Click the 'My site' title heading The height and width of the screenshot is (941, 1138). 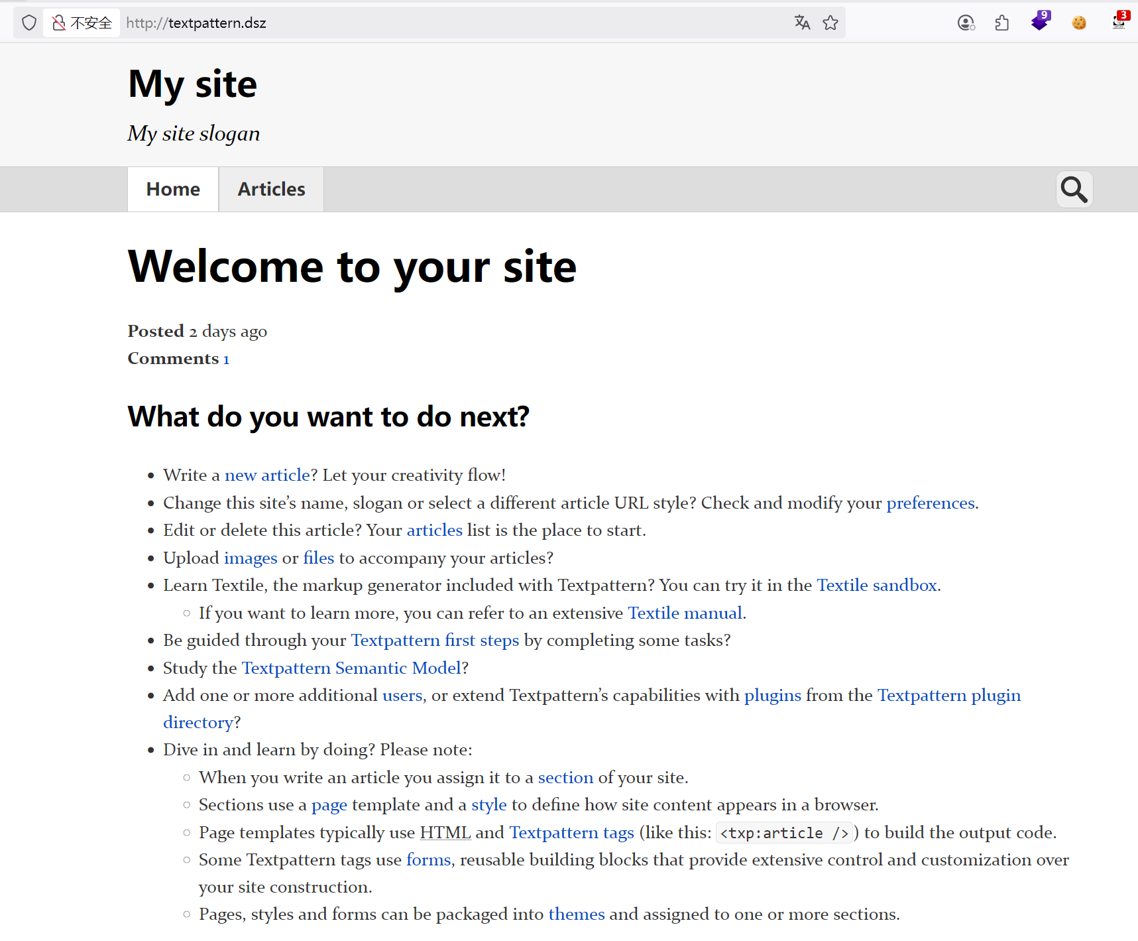192,84
